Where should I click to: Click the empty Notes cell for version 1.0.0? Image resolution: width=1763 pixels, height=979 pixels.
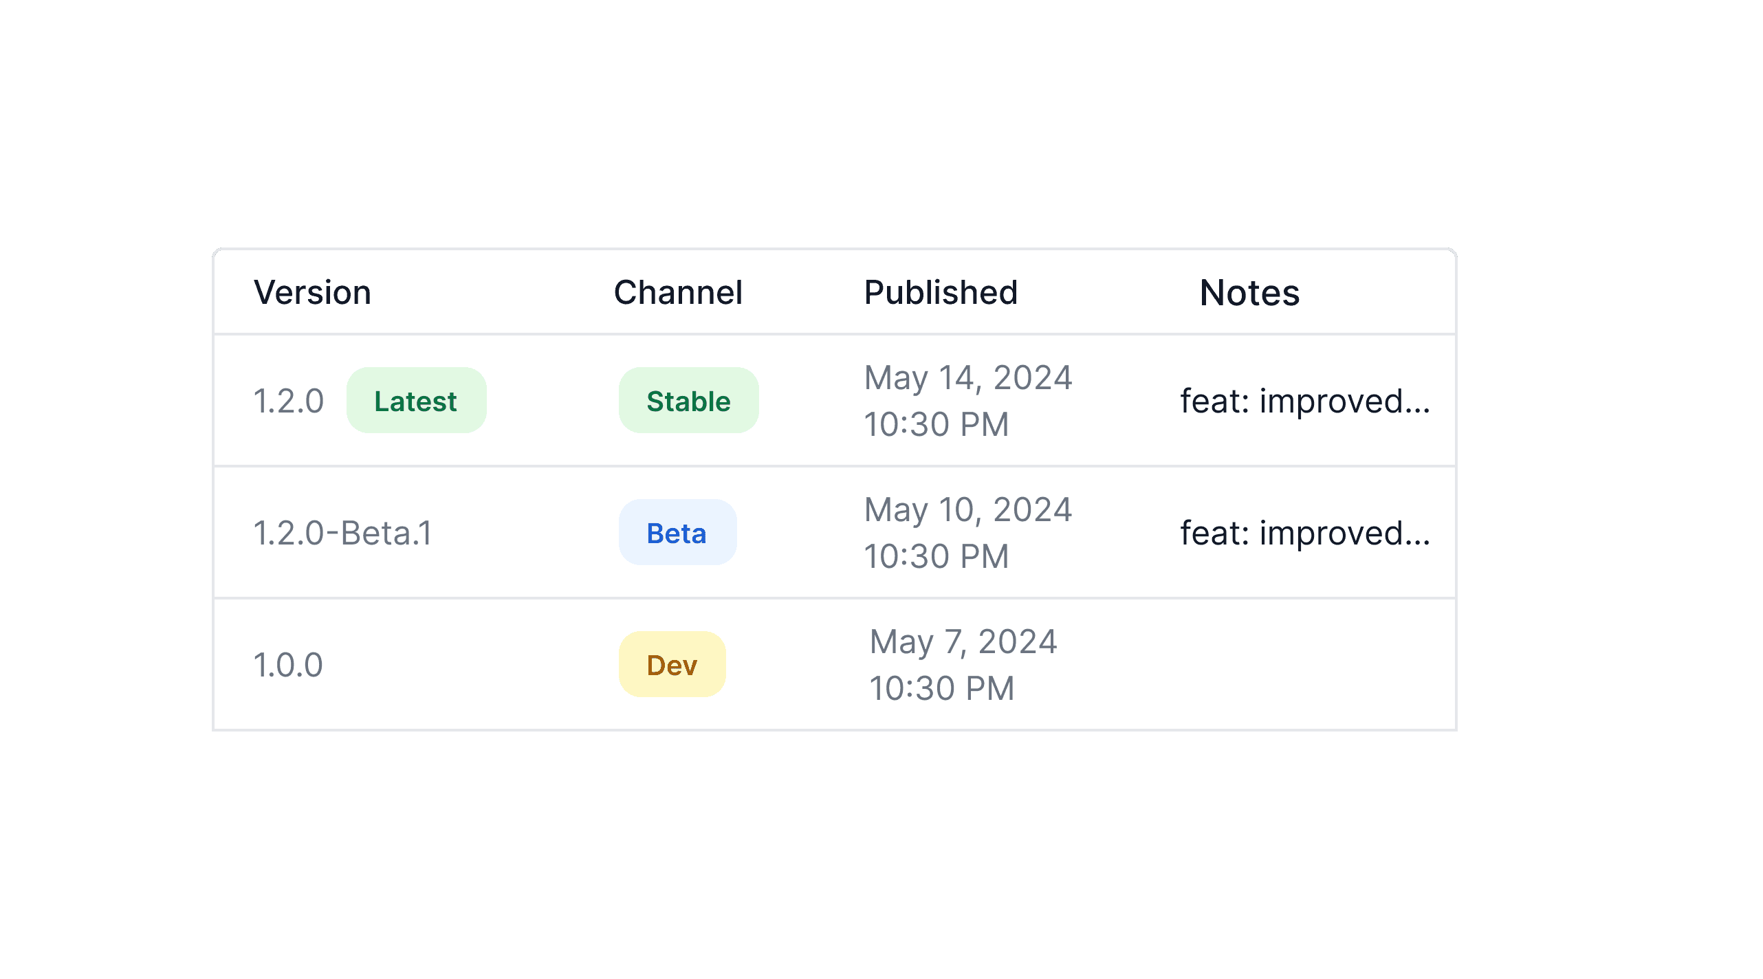1304,663
